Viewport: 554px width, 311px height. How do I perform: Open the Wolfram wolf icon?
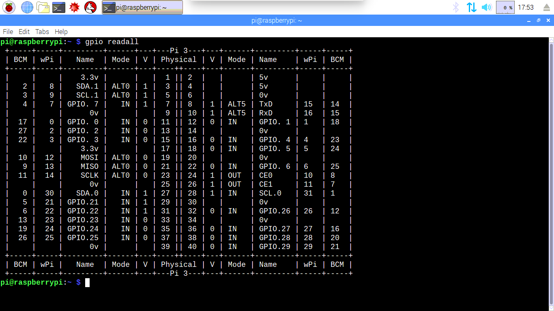coord(90,7)
